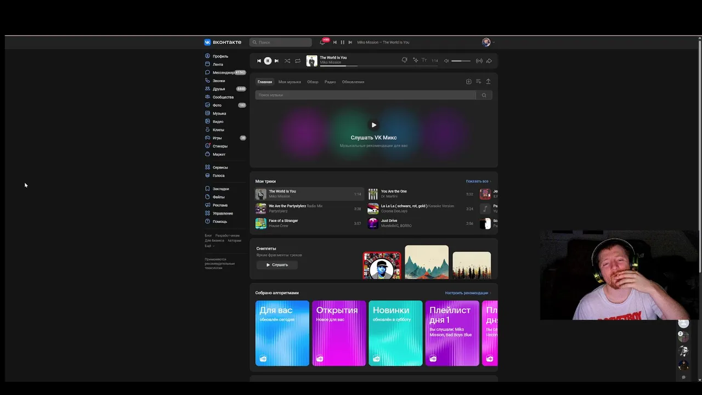
Task: Switch to the Обновления tab
Action: click(353, 82)
